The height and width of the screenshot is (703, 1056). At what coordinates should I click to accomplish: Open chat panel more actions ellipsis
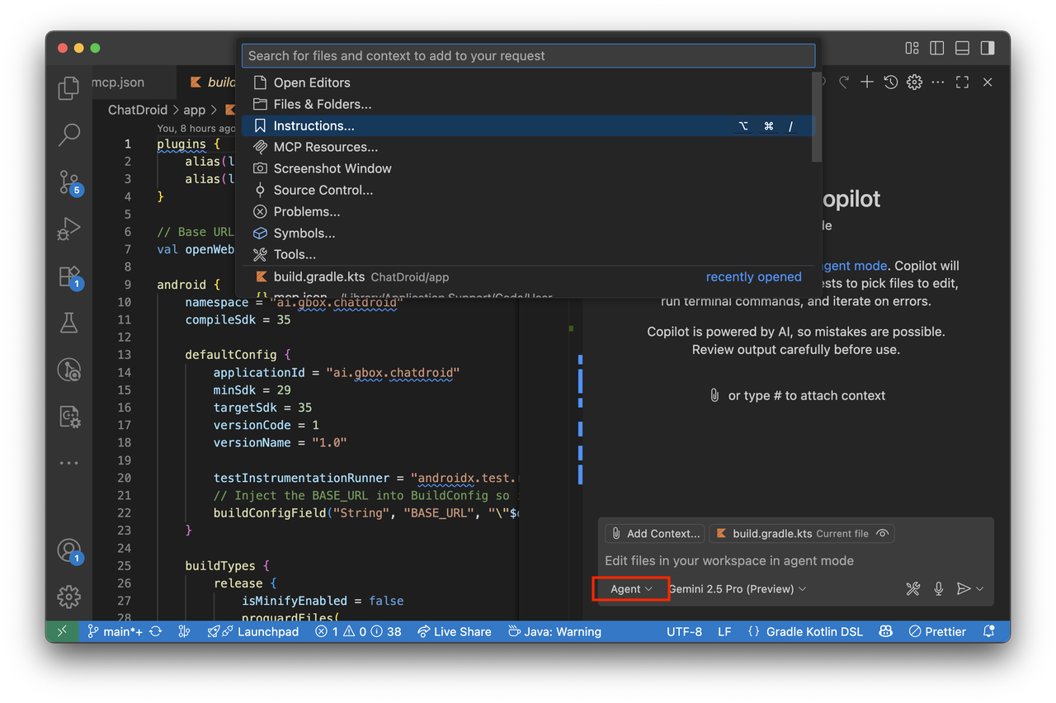[x=938, y=82]
